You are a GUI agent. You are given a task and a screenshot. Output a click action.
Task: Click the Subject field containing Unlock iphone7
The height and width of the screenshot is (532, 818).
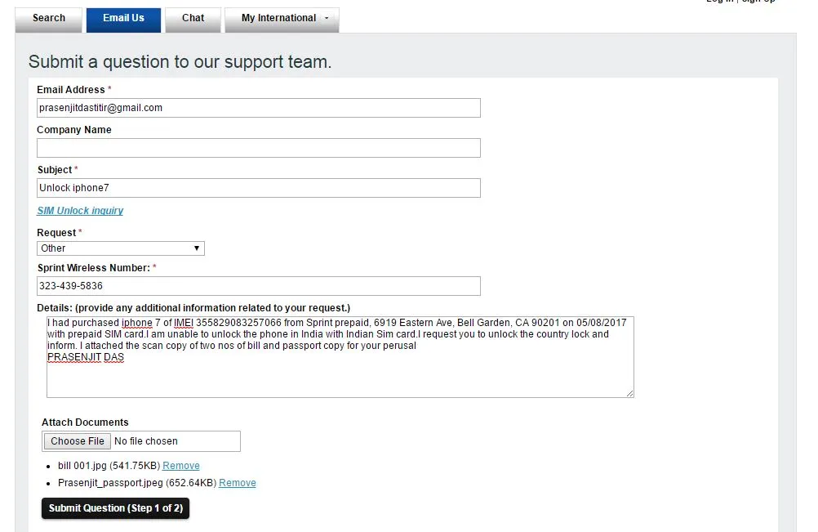click(258, 188)
